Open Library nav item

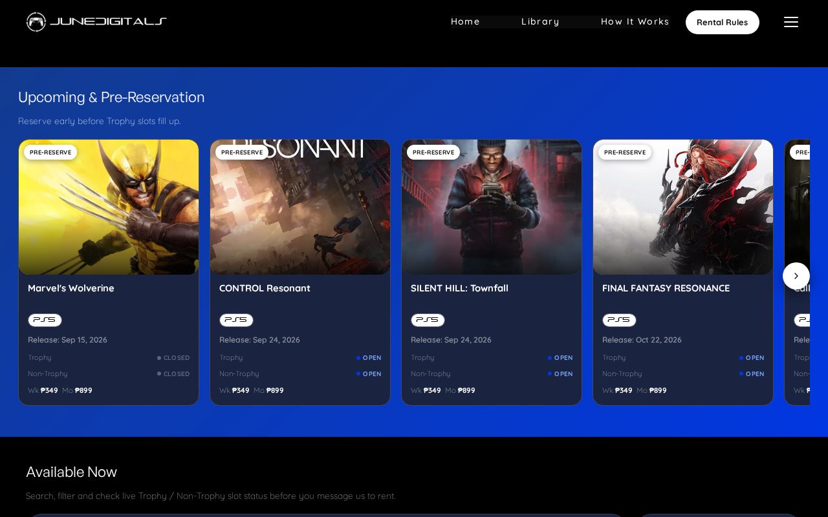coord(540,22)
